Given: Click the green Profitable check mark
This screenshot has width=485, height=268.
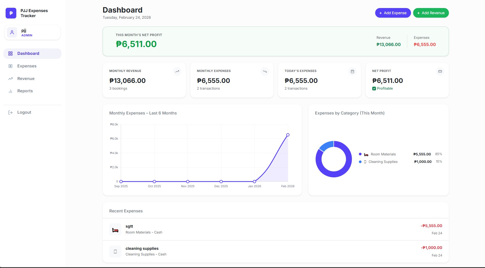Looking at the screenshot, I should [x=374, y=89].
